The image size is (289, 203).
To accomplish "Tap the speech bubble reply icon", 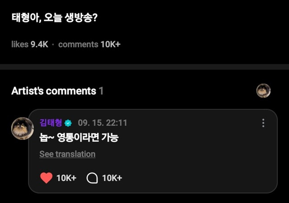I will (92, 178).
